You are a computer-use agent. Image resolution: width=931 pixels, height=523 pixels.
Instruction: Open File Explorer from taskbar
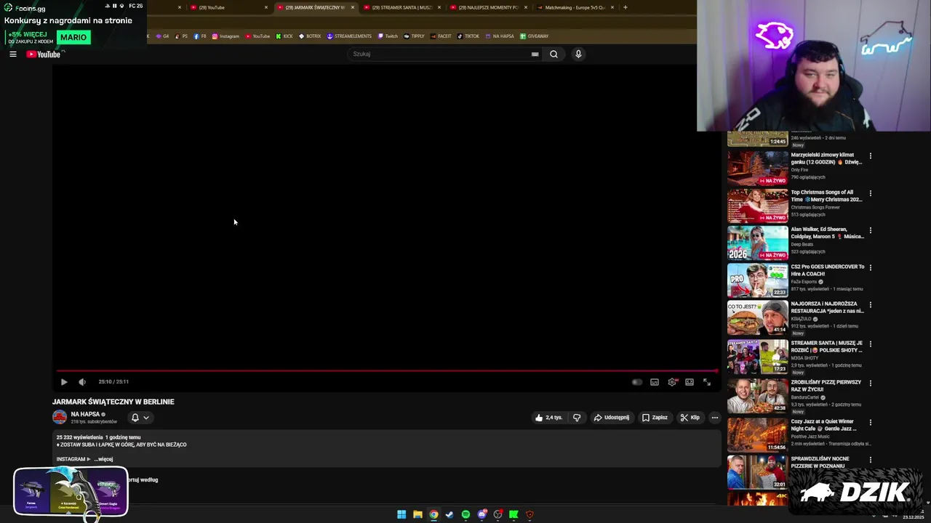(x=417, y=514)
